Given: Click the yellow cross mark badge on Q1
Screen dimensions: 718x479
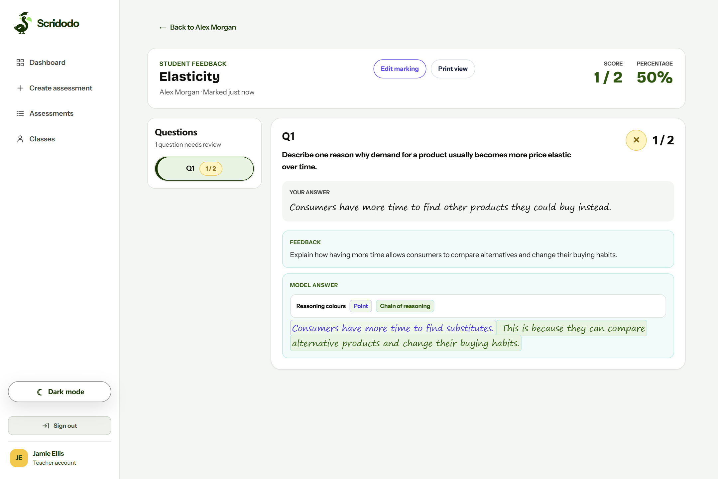Looking at the screenshot, I should tap(636, 140).
